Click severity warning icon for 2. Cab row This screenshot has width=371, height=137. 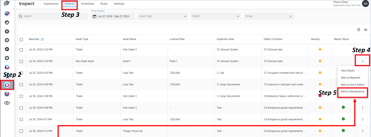coord(320,73)
